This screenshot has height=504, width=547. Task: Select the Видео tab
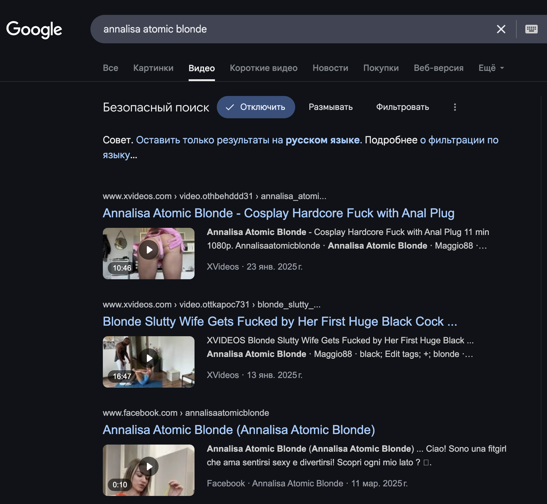[202, 68]
